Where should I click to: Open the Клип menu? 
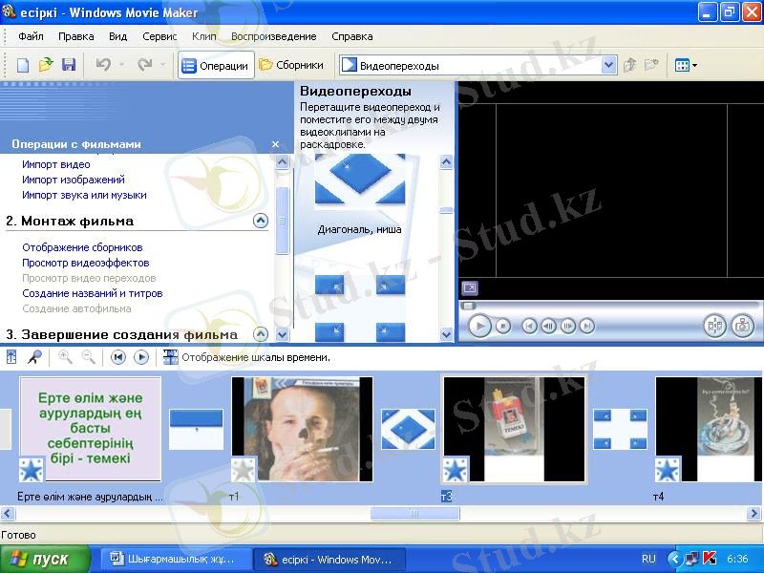click(204, 36)
